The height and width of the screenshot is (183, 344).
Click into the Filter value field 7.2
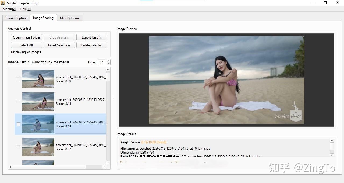point(102,62)
